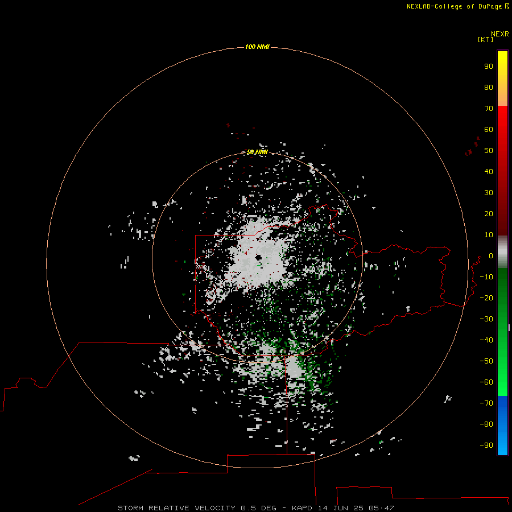Click the 10 value on the velocity scale
Screen dimensions: 512x512
click(489, 235)
